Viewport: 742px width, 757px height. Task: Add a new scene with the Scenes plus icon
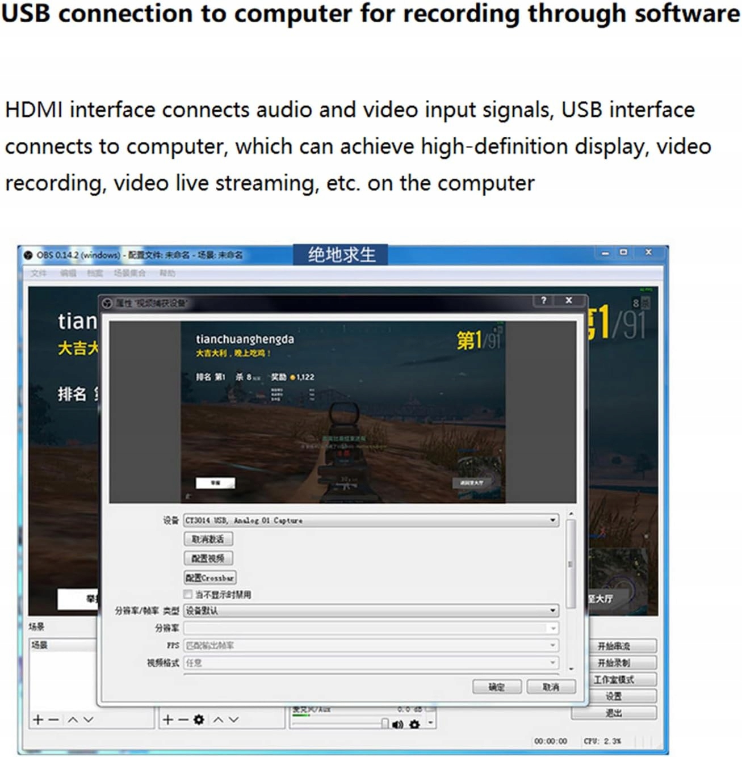(x=38, y=720)
